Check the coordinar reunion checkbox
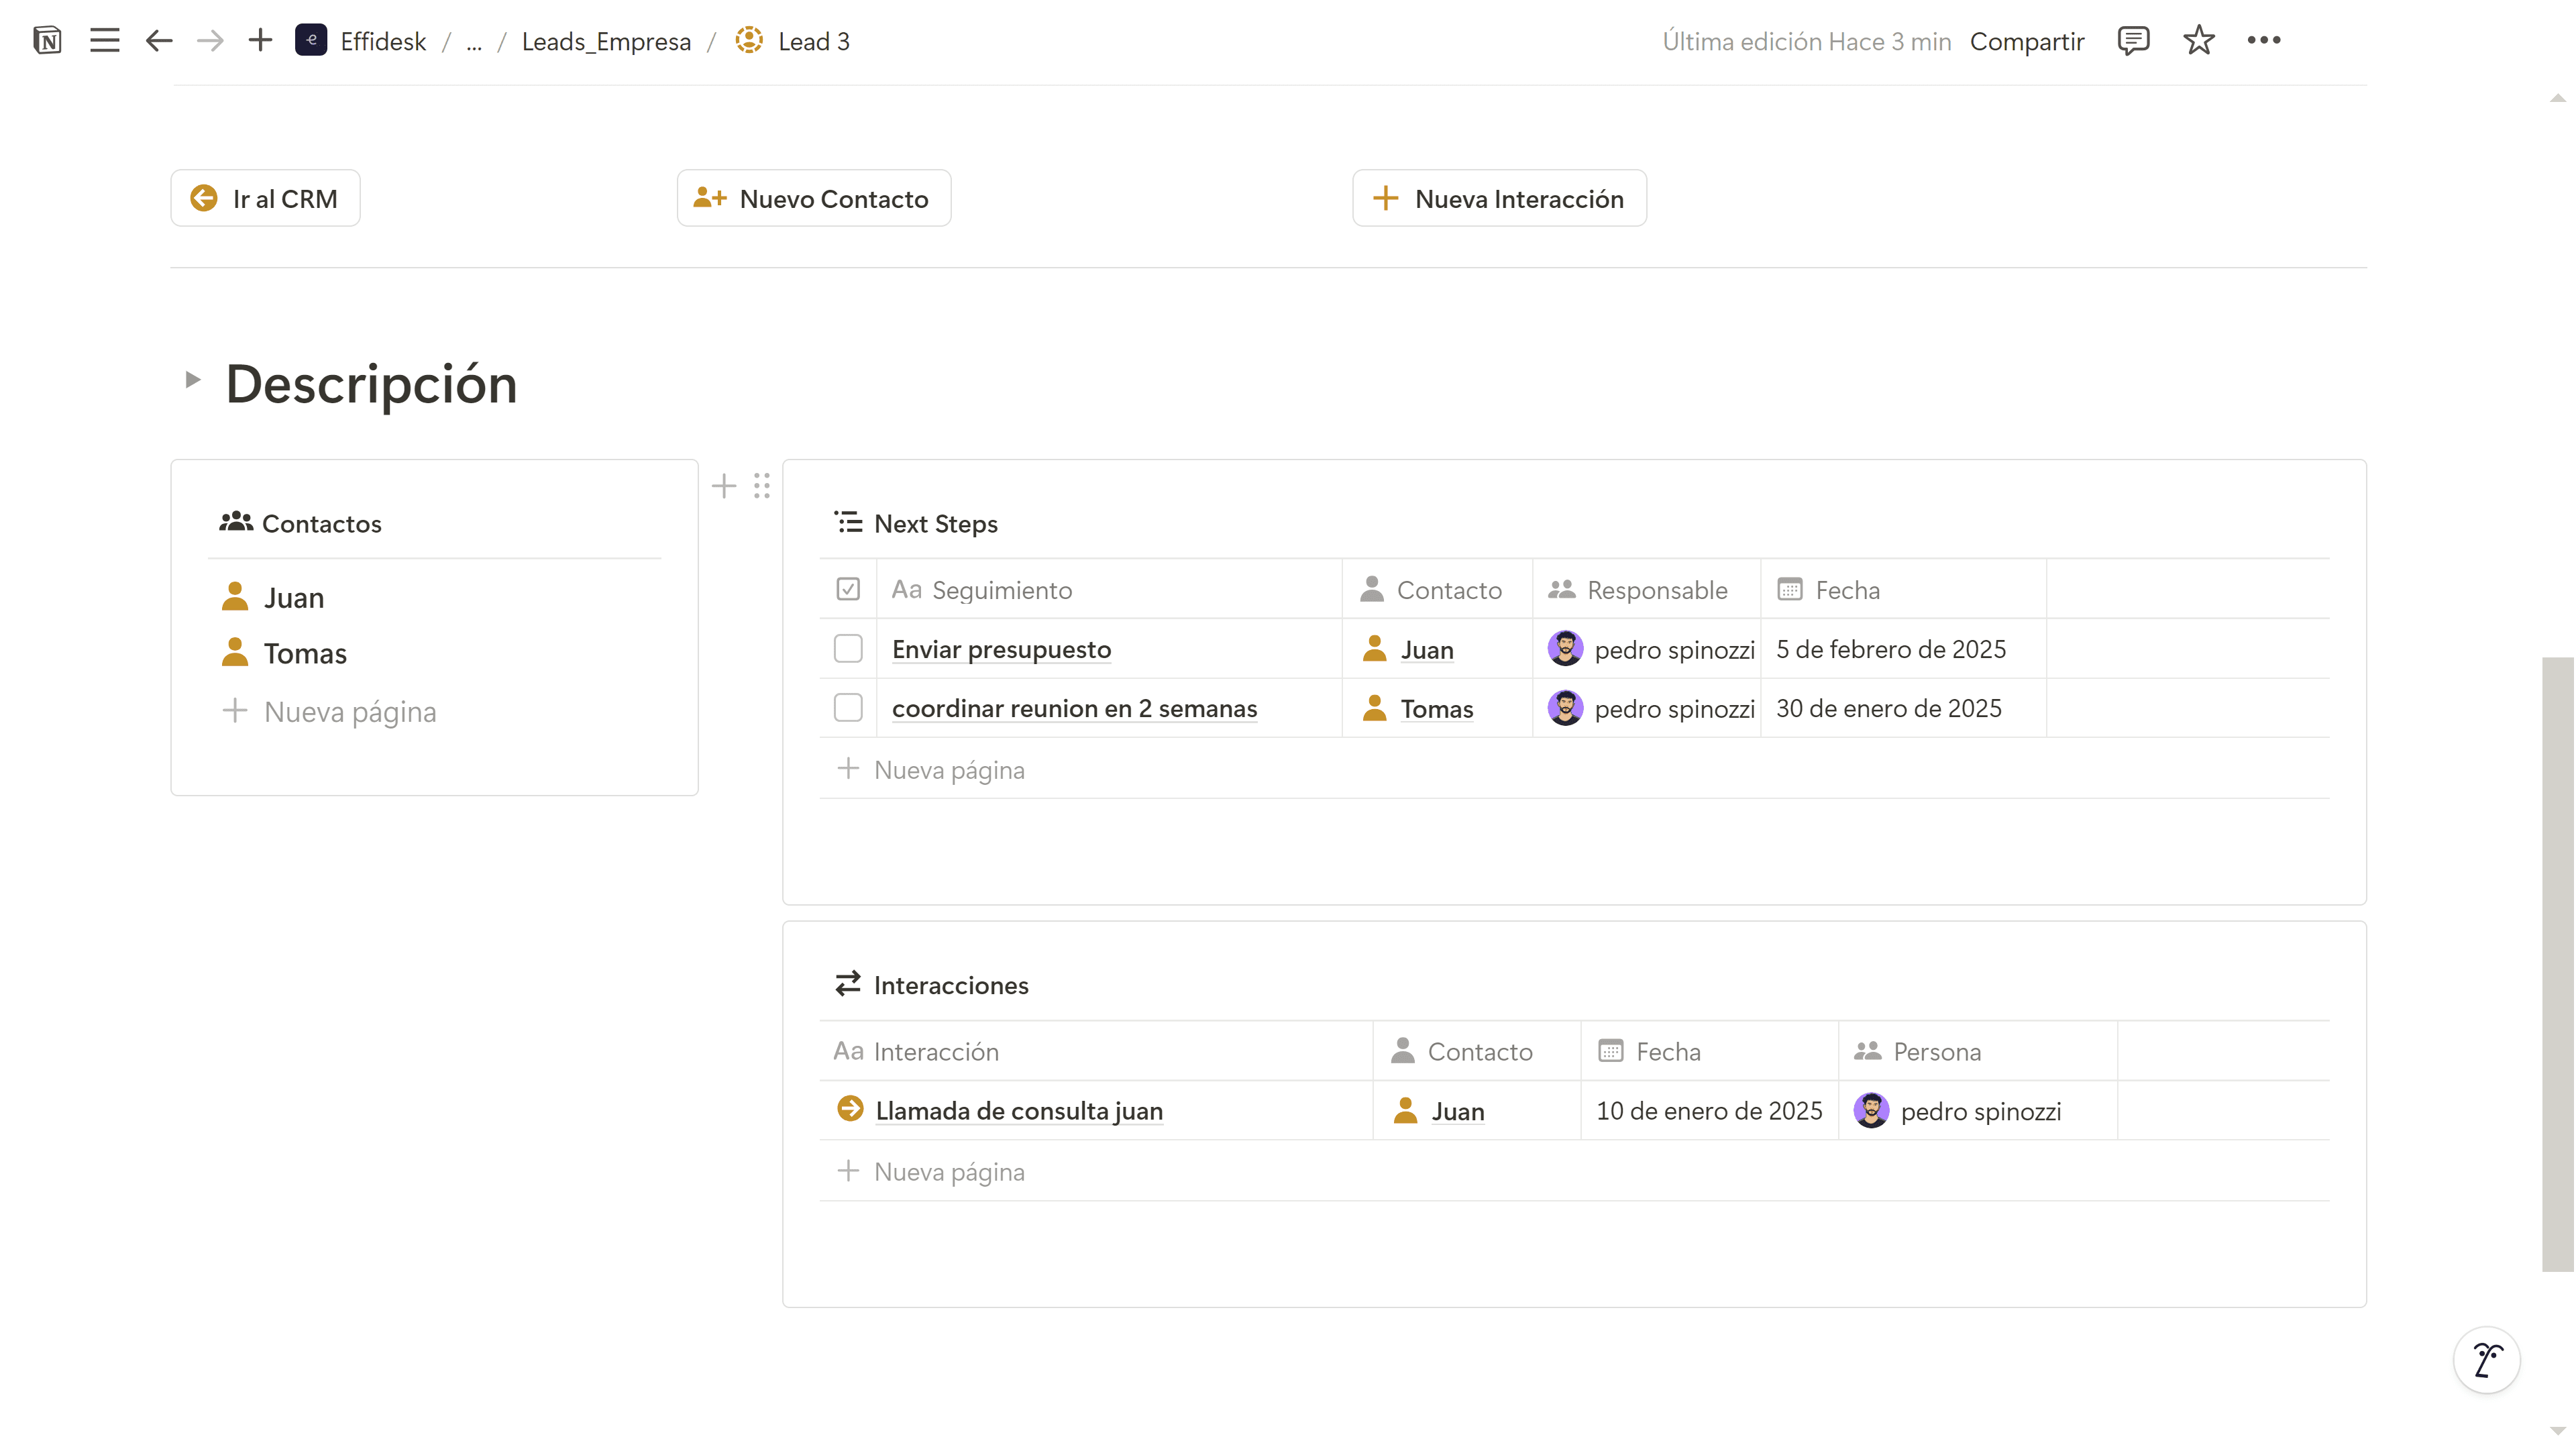Image resolution: width=2576 pixels, height=1449 pixels. (x=848, y=708)
